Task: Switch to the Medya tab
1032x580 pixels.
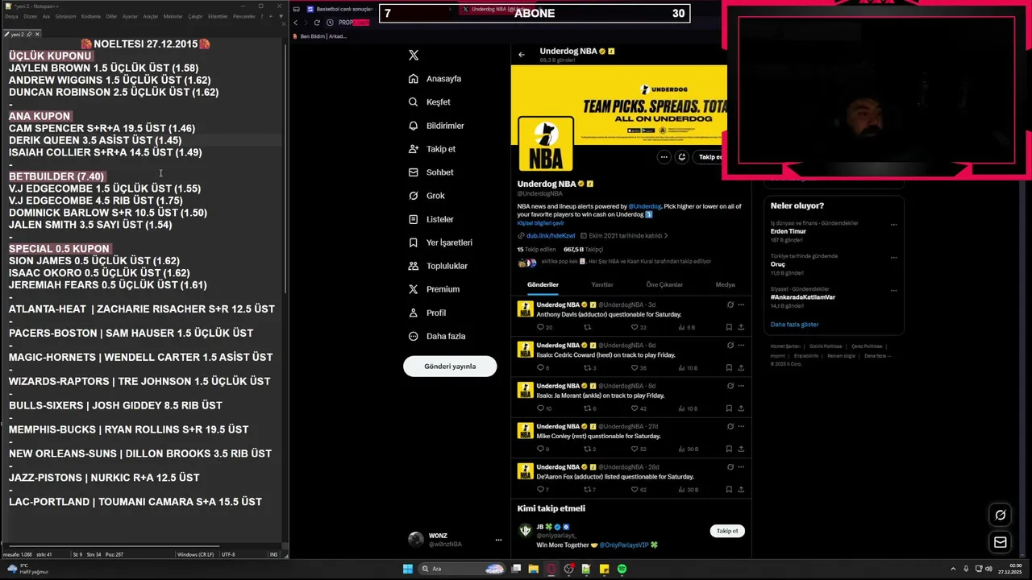Action: [x=725, y=284]
